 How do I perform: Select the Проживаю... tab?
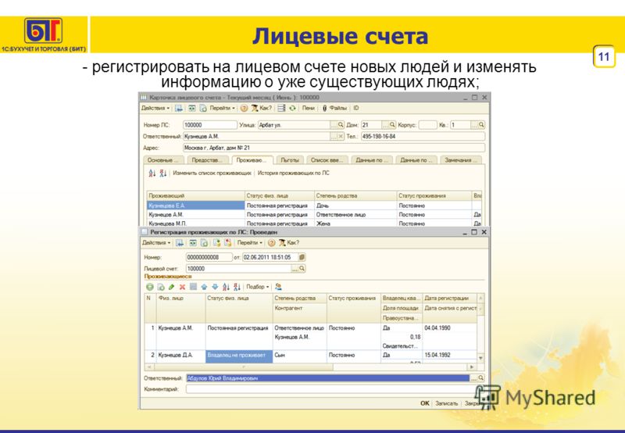[252, 160]
